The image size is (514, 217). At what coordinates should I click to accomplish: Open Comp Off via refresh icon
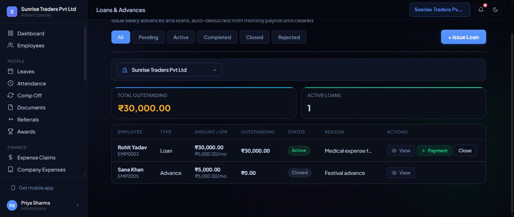click(x=11, y=96)
